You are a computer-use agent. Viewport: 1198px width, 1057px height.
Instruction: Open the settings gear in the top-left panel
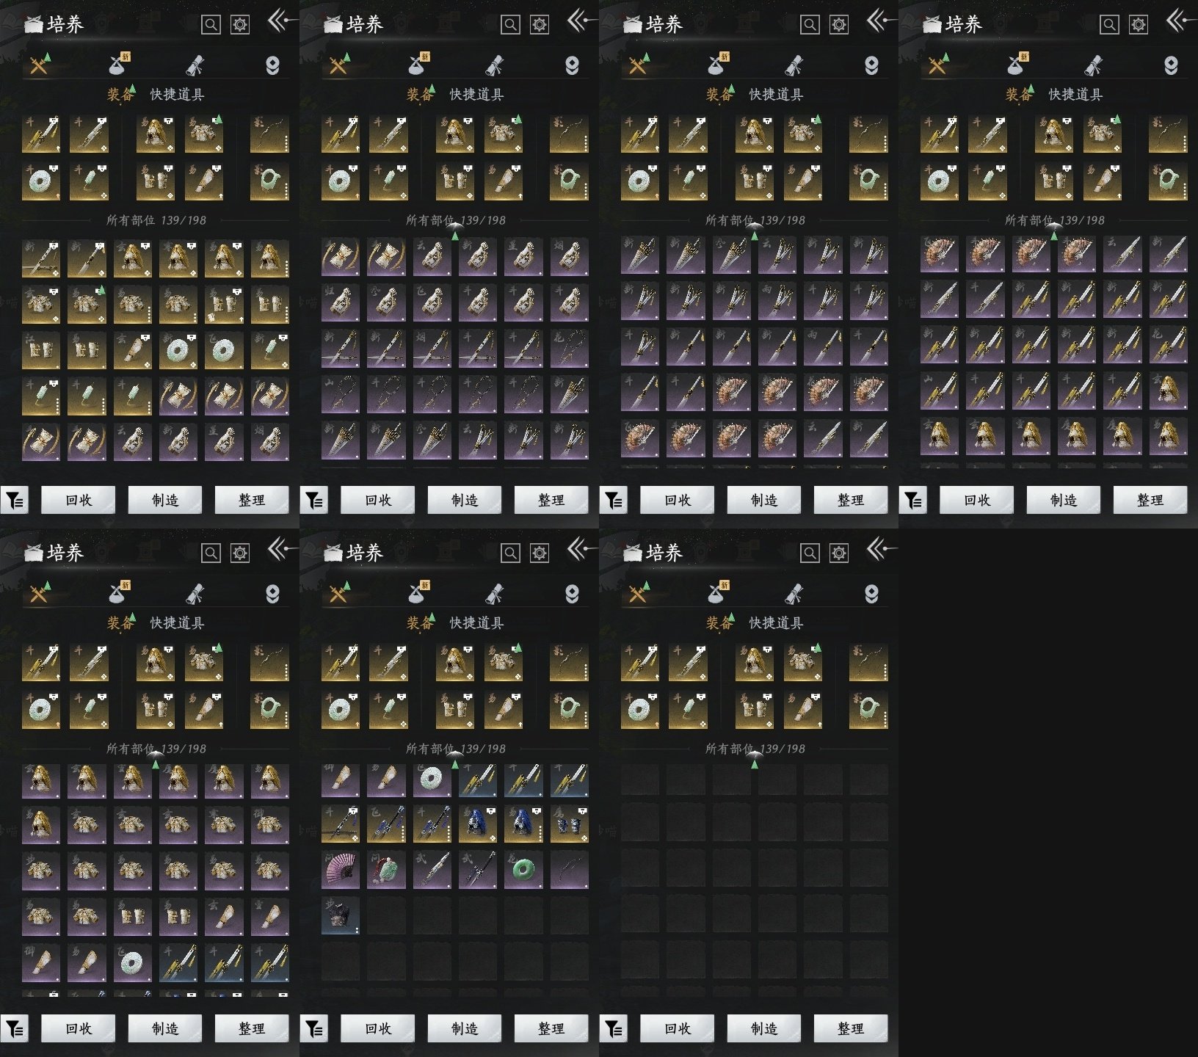click(240, 25)
